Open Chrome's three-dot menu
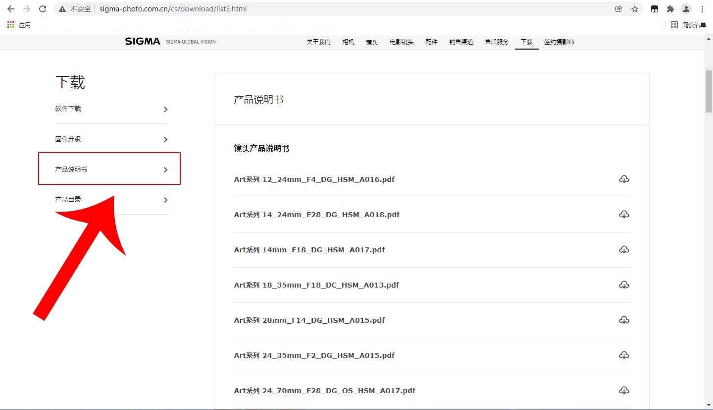Image resolution: width=713 pixels, height=410 pixels. pos(703,8)
